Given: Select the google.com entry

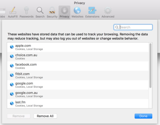Looking at the screenshot, I should [77, 85].
